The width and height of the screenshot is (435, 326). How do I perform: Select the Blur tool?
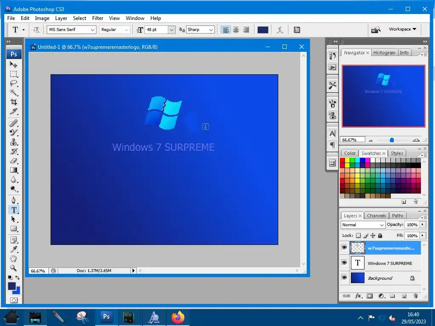point(14,180)
